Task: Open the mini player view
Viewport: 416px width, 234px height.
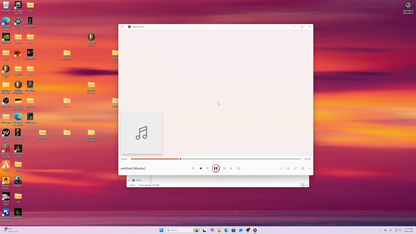Action: 303,168
